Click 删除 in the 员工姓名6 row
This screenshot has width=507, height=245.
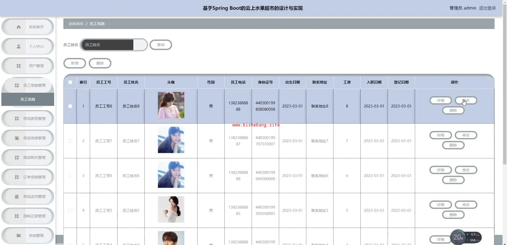(x=453, y=180)
